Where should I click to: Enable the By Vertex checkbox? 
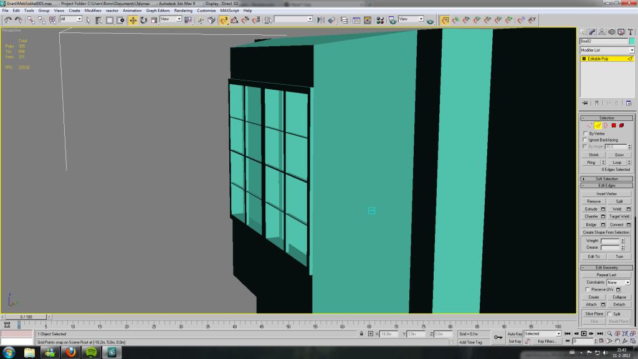(584, 133)
